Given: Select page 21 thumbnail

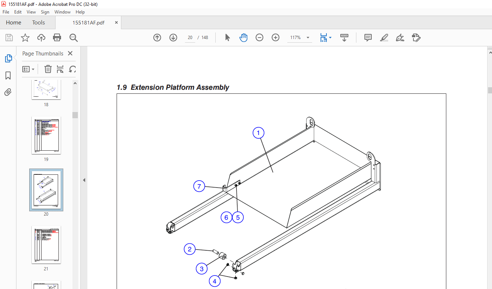Looking at the screenshot, I should [x=46, y=245].
